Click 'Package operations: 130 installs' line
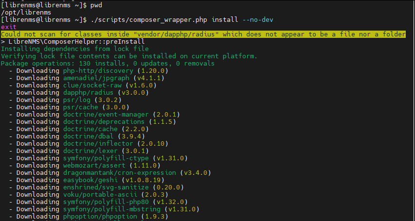Image resolution: width=415 pixels, height=221 pixels. [x=108, y=64]
